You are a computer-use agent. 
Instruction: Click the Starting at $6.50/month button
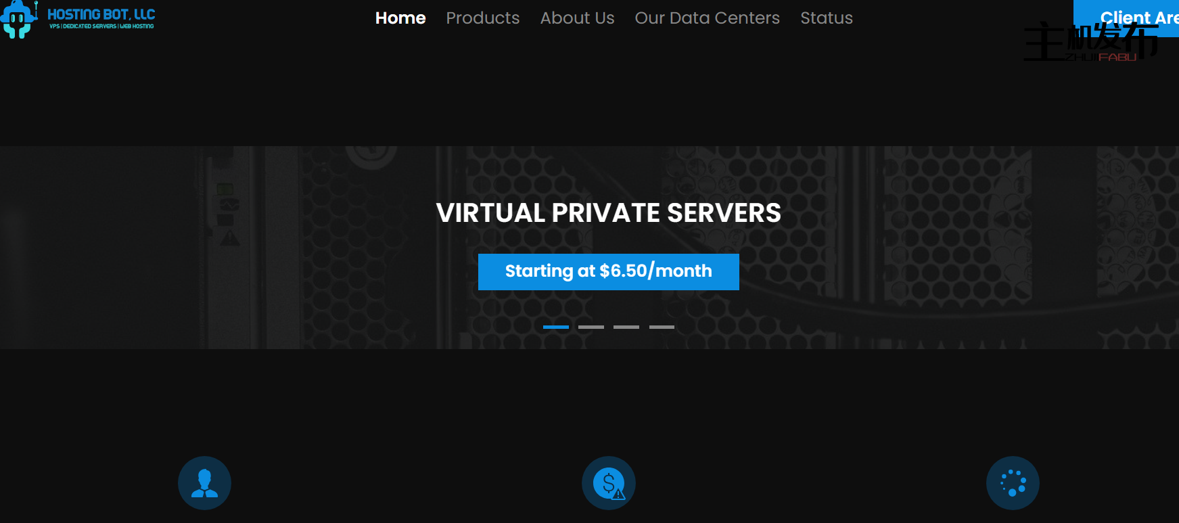(x=609, y=272)
